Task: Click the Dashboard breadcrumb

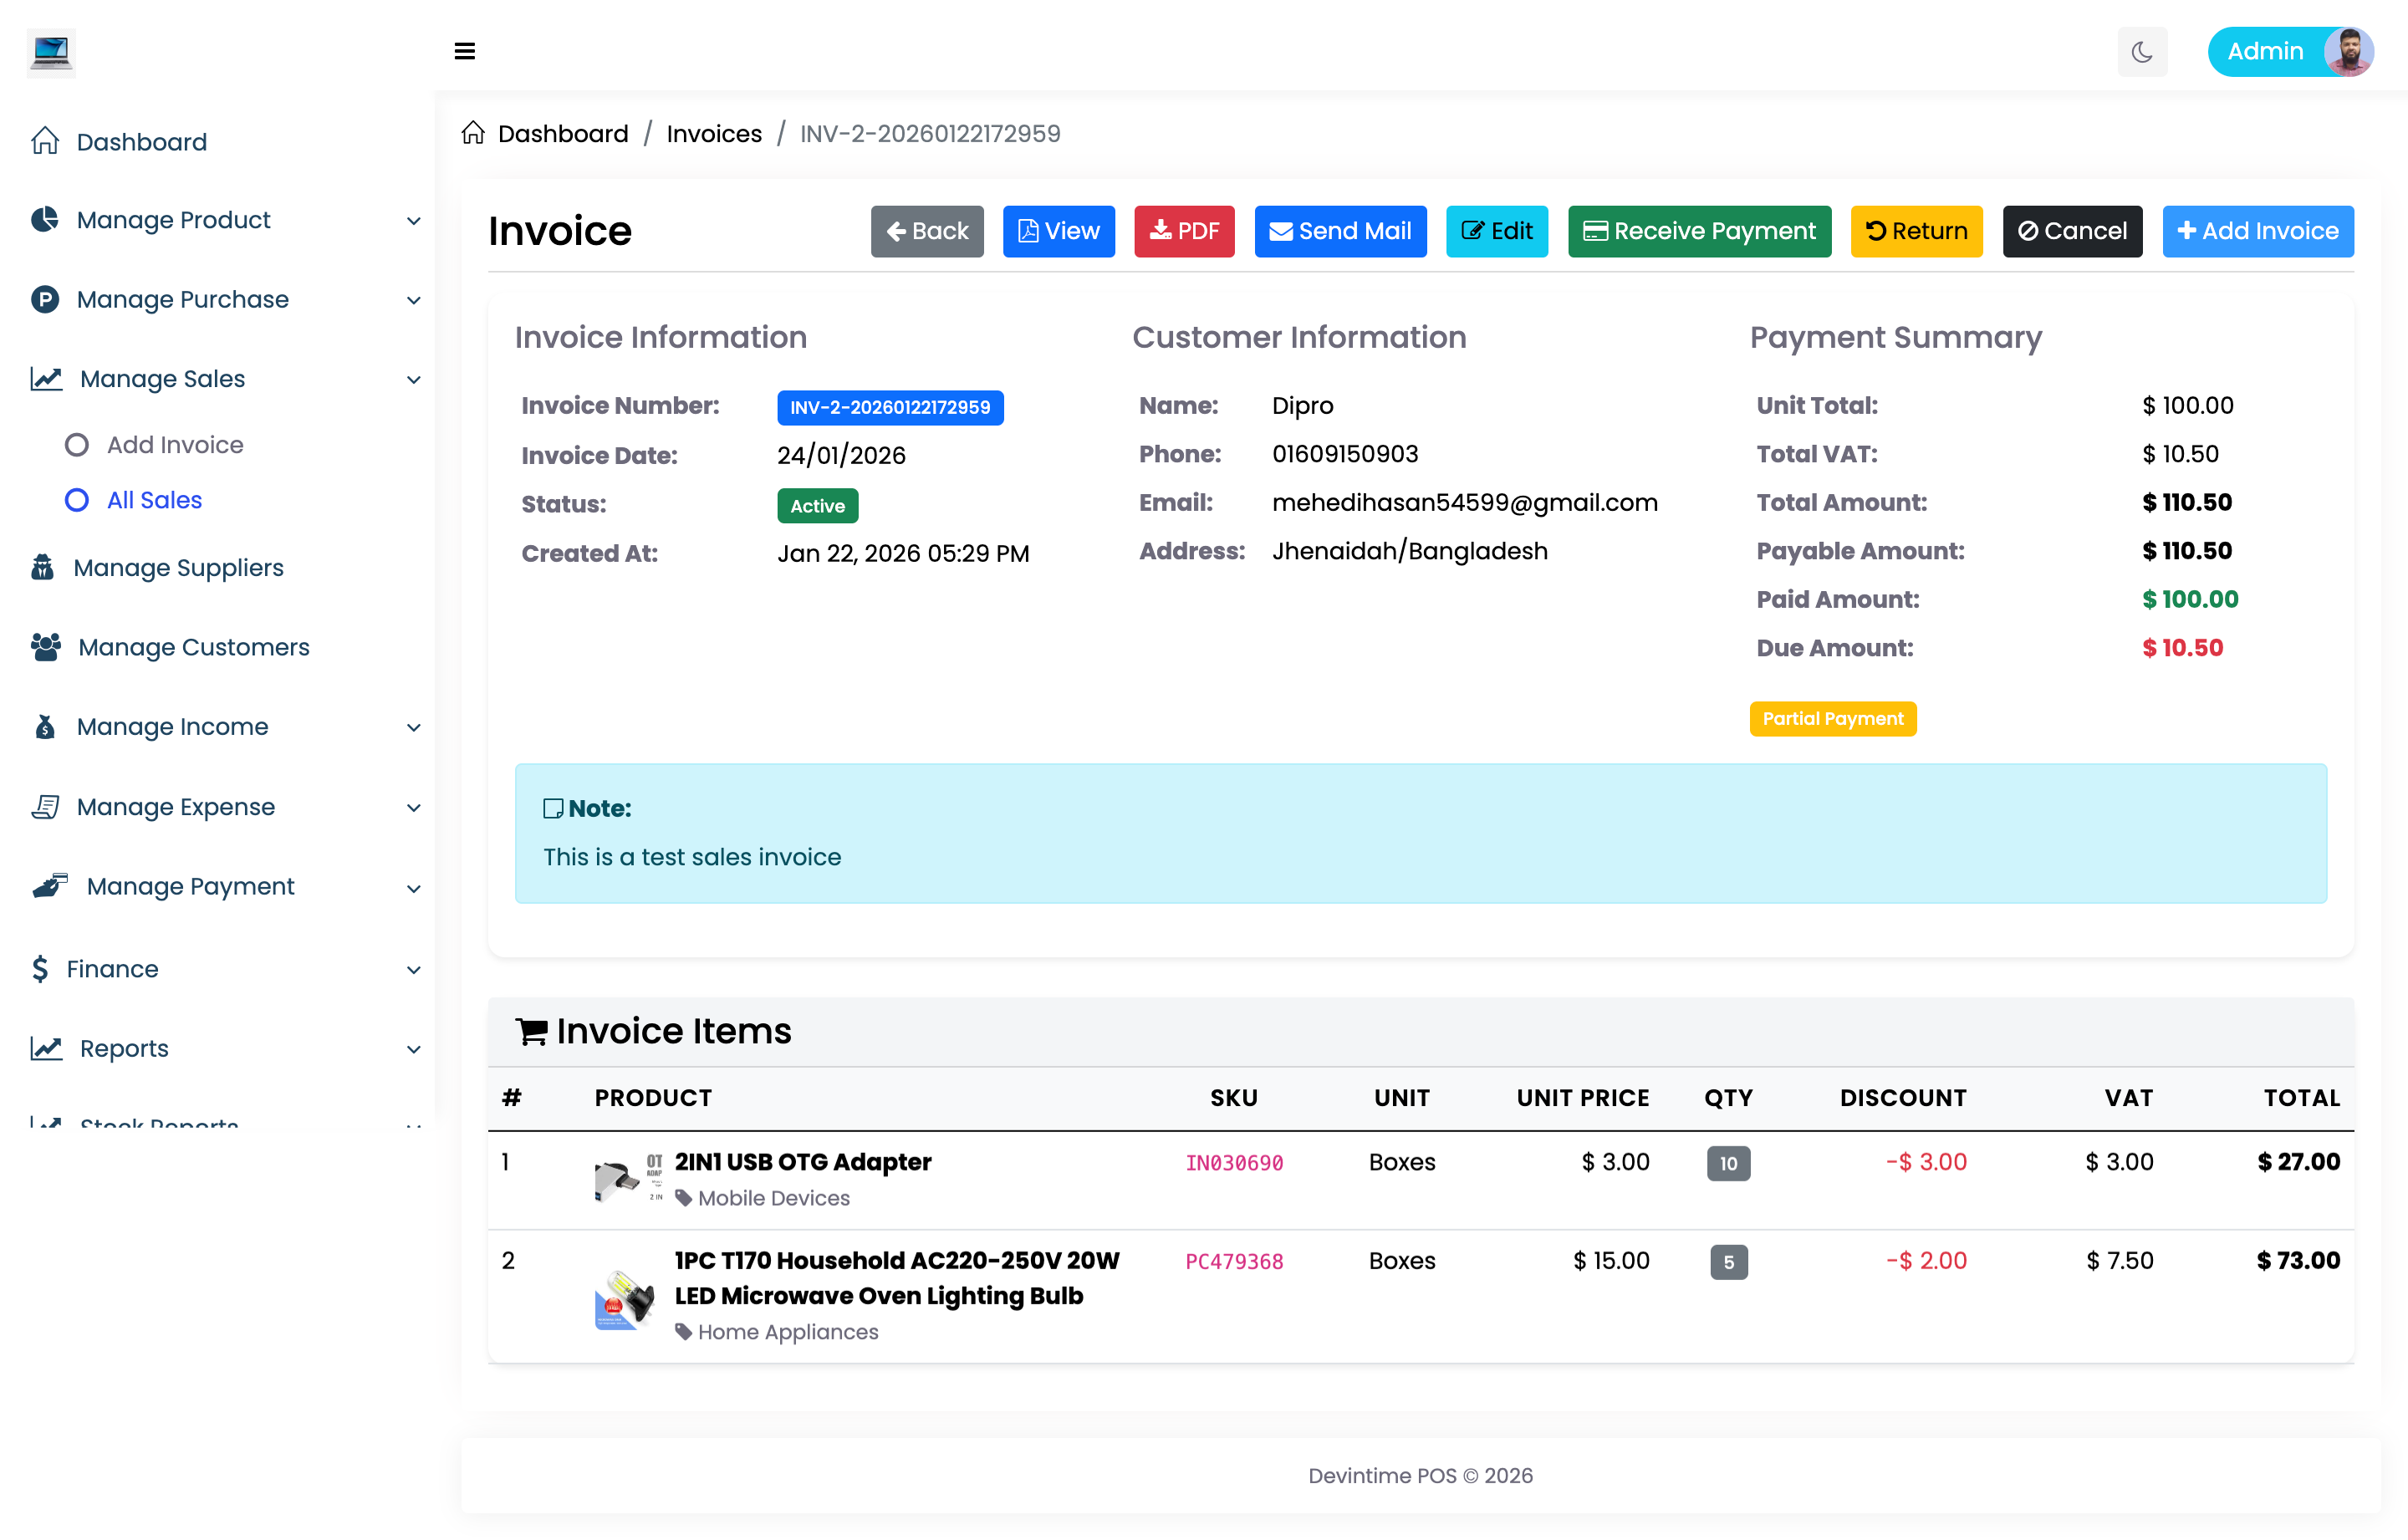Action: point(563,133)
